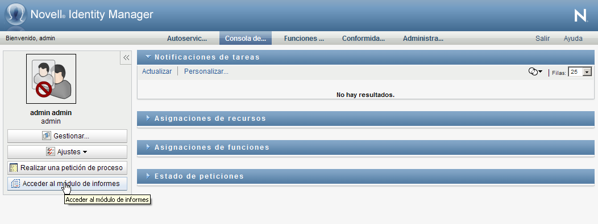The height and width of the screenshot is (224, 598).
Task: Click the Gestionar button icon
Action: [47, 136]
